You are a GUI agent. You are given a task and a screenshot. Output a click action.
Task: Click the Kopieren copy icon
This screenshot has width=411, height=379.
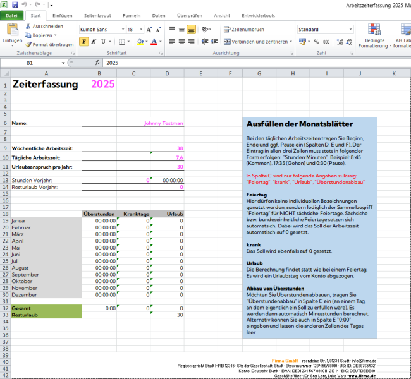coord(28,35)
